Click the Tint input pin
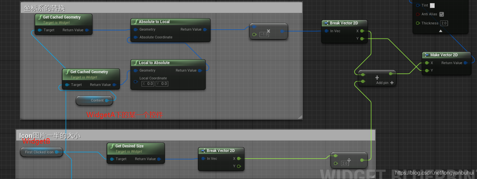 tap(418, 6)
